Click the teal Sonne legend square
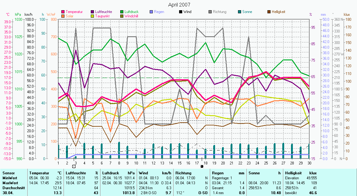The image size is (357, 196). tap(239, 12)
